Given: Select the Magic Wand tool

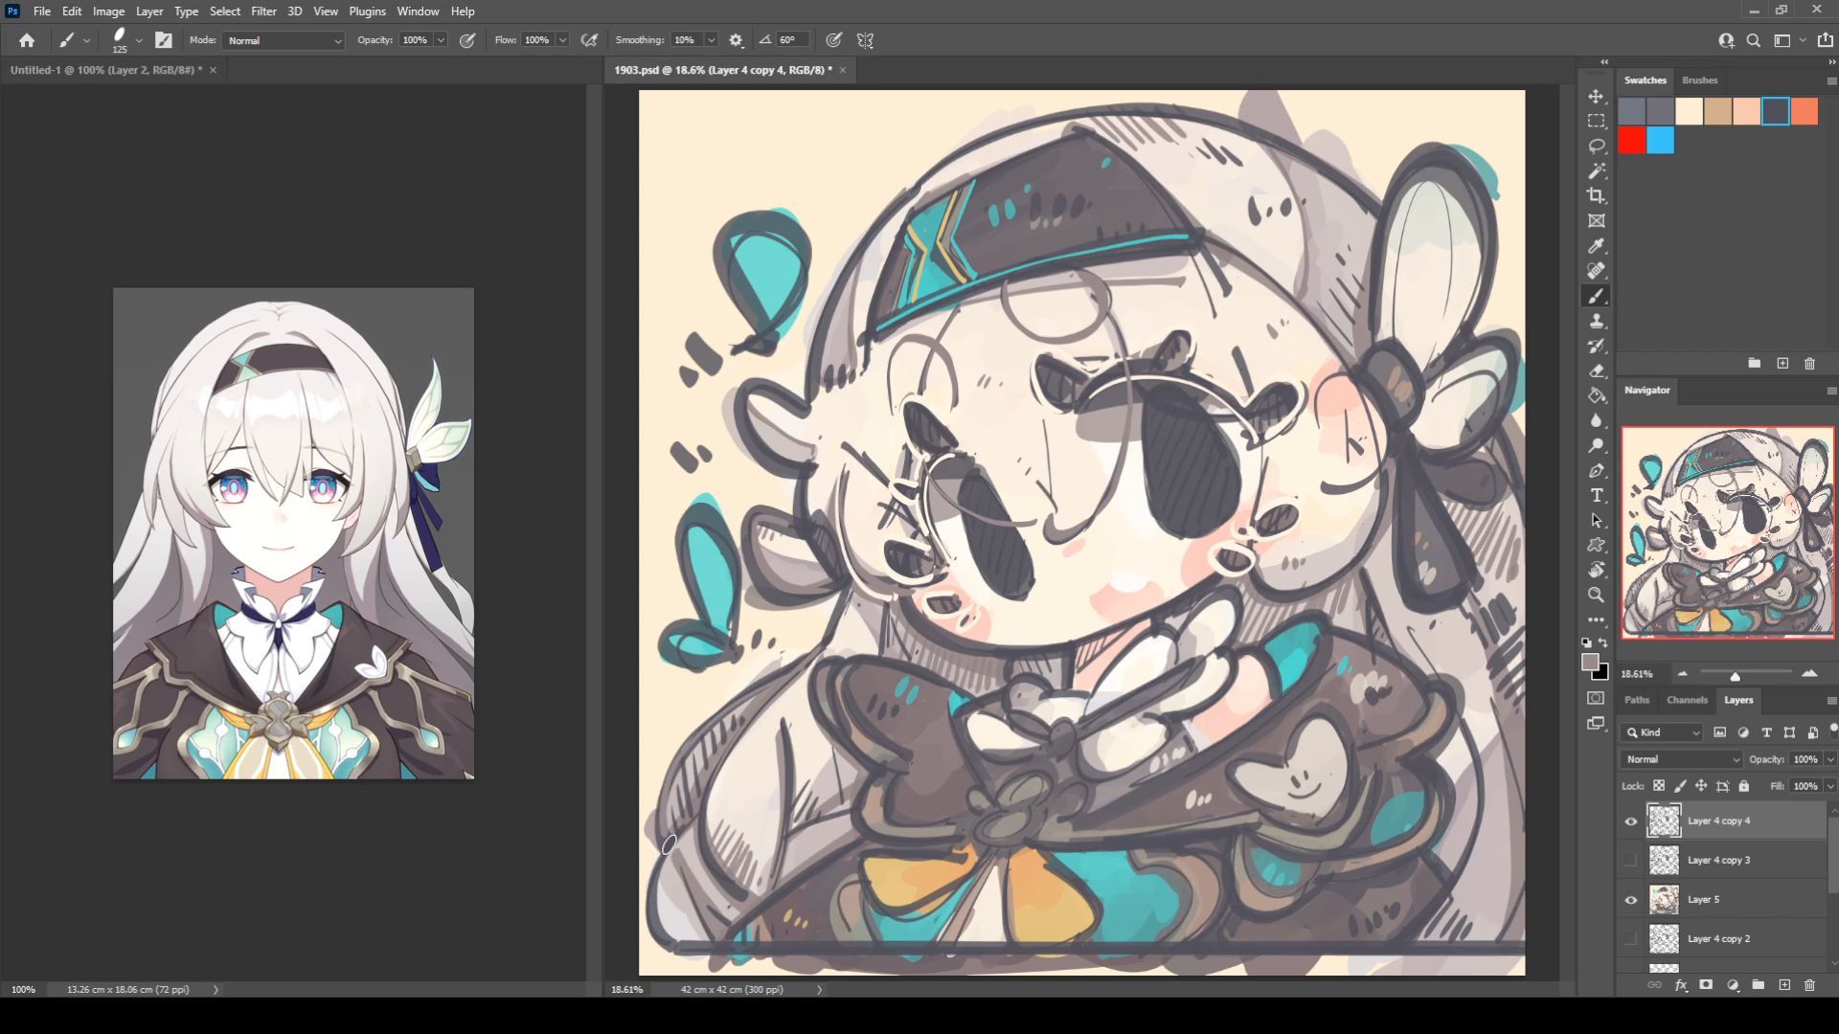Looking at the screenshot, I should click(x=1596, y=171).
